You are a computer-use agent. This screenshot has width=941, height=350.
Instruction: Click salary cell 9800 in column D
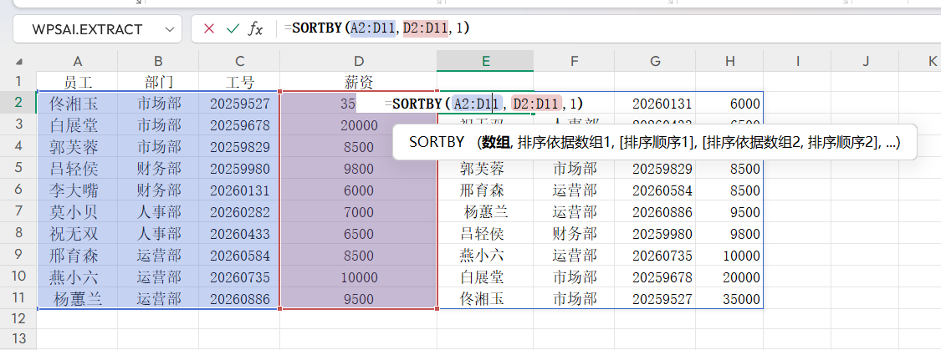358,169
